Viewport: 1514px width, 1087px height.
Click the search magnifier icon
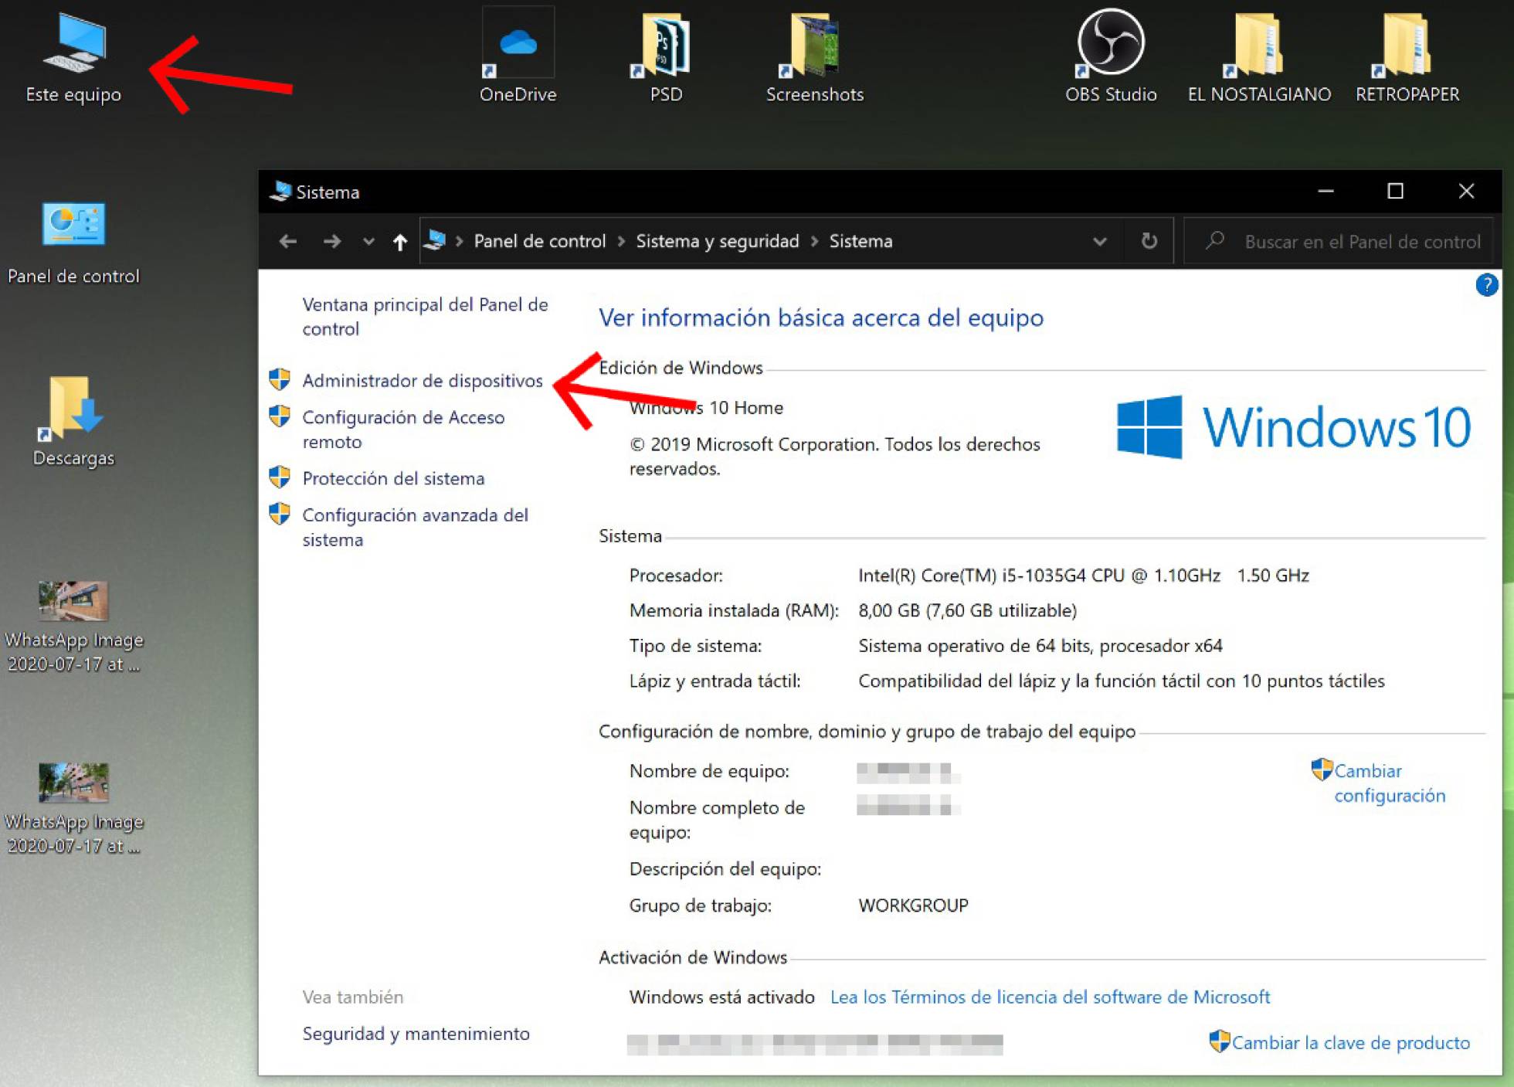1214,240
